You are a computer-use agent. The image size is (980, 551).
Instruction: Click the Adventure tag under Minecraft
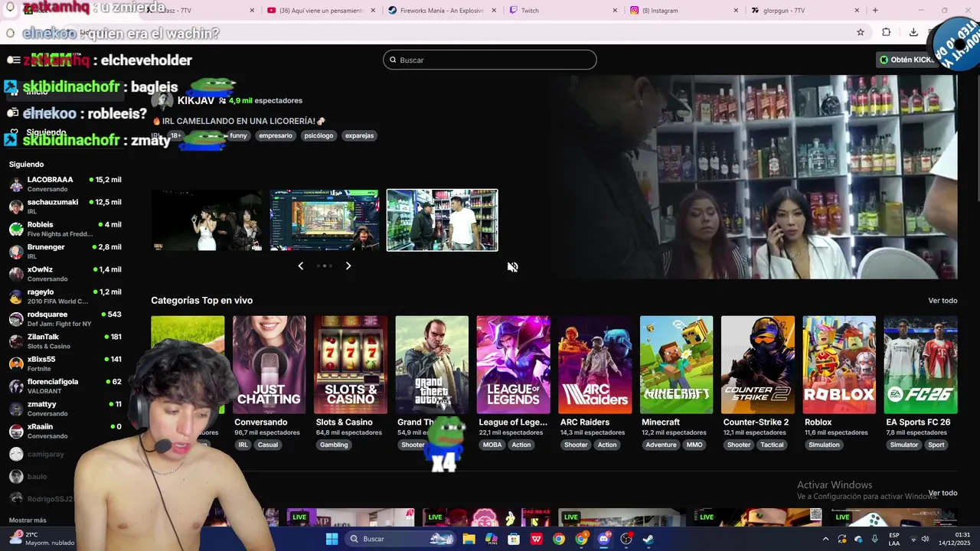point(661,445)
